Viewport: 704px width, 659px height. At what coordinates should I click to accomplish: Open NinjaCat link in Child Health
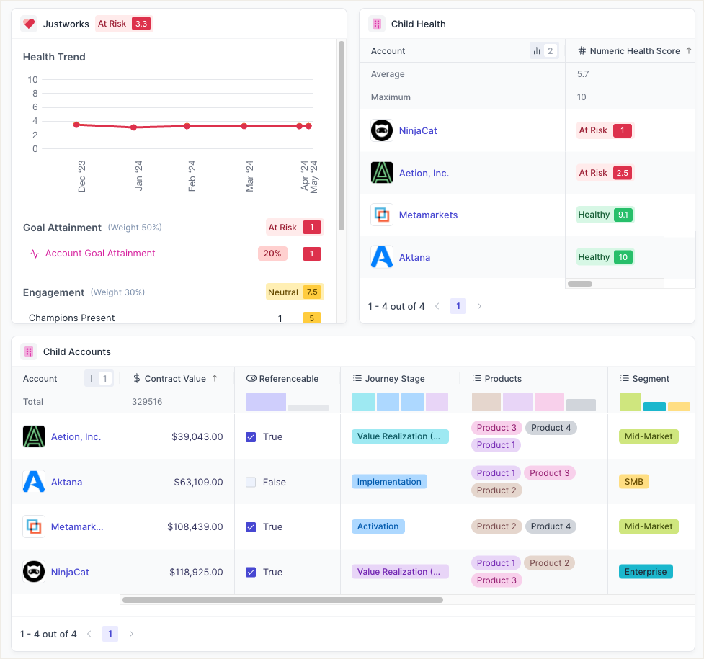click(x=418, y=130)
